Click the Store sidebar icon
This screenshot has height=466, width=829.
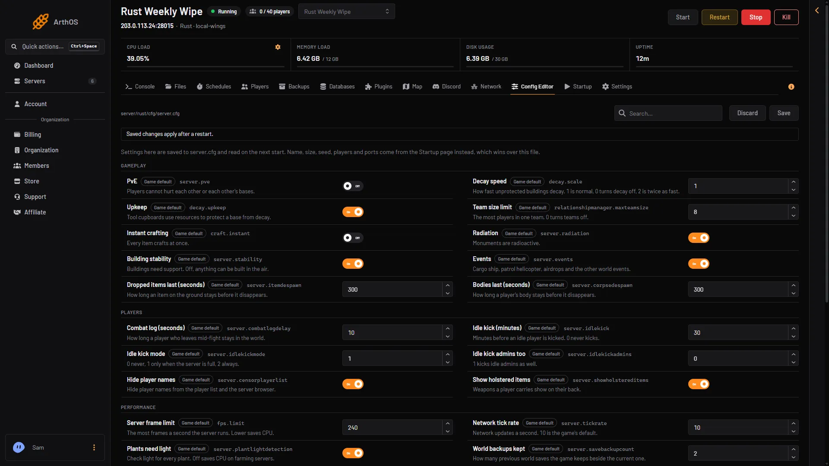pyautogui.click(x=17, y=181)
